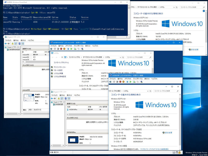Screen dimensions: 208x156
Task: Send Ctrl+Alt+Del in HVSW10Pro connection toolbar
Action: 110,82
